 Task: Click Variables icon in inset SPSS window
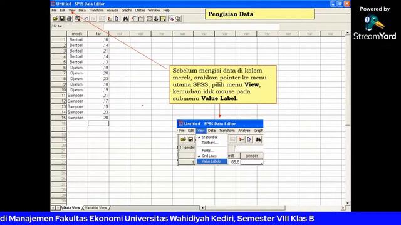point(249,139)
